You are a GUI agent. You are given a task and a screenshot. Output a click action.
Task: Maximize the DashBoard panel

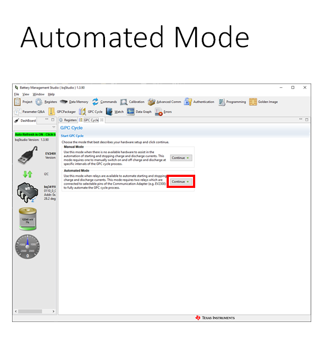point(53,120)
